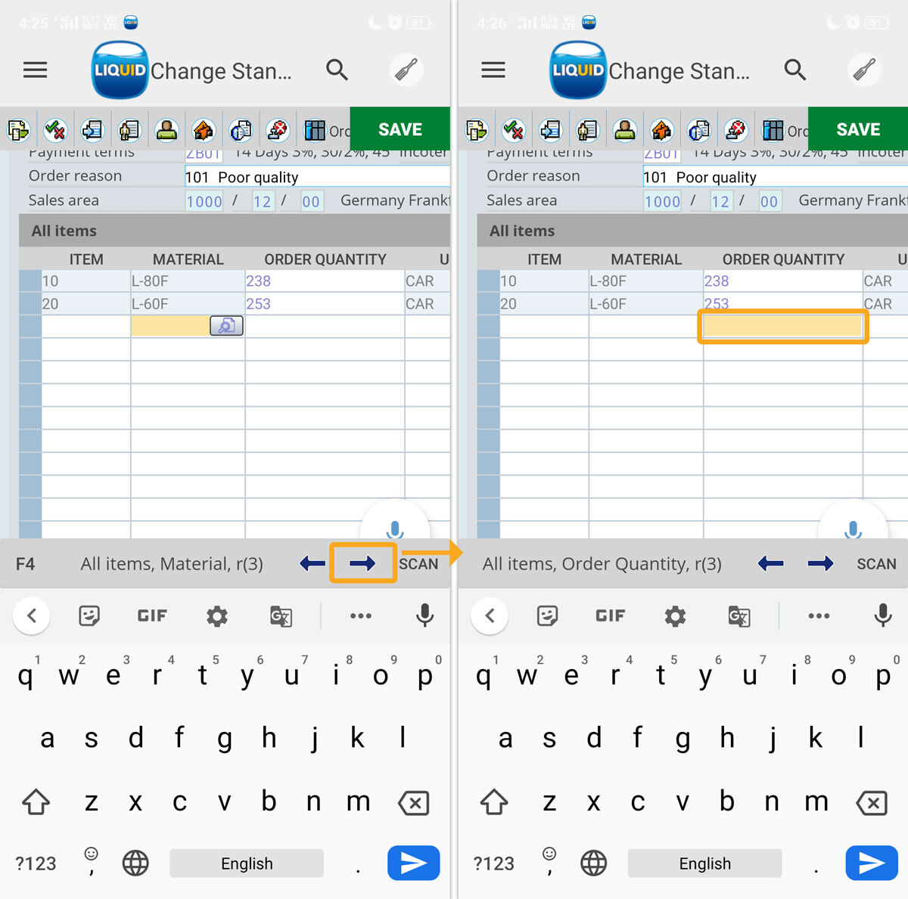The height and width of the screenshot is (899, 908).
Task: Tap the search magnifier in right screen header
Action: pos(794,70)
